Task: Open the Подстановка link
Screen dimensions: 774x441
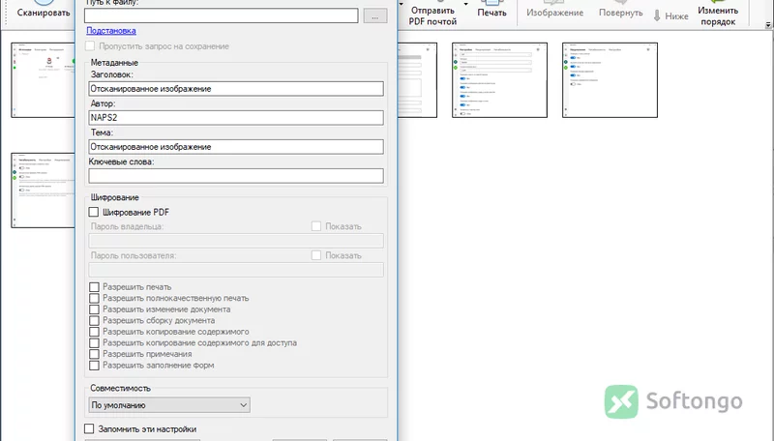Action: click(x=111, y=31)
